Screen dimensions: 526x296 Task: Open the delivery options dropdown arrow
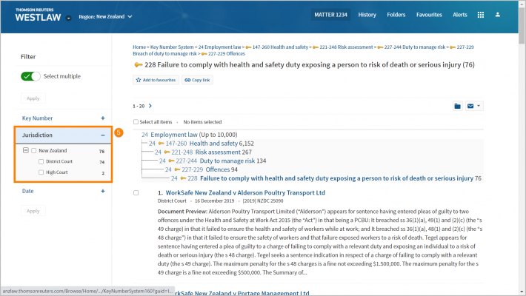pos(479,106)
